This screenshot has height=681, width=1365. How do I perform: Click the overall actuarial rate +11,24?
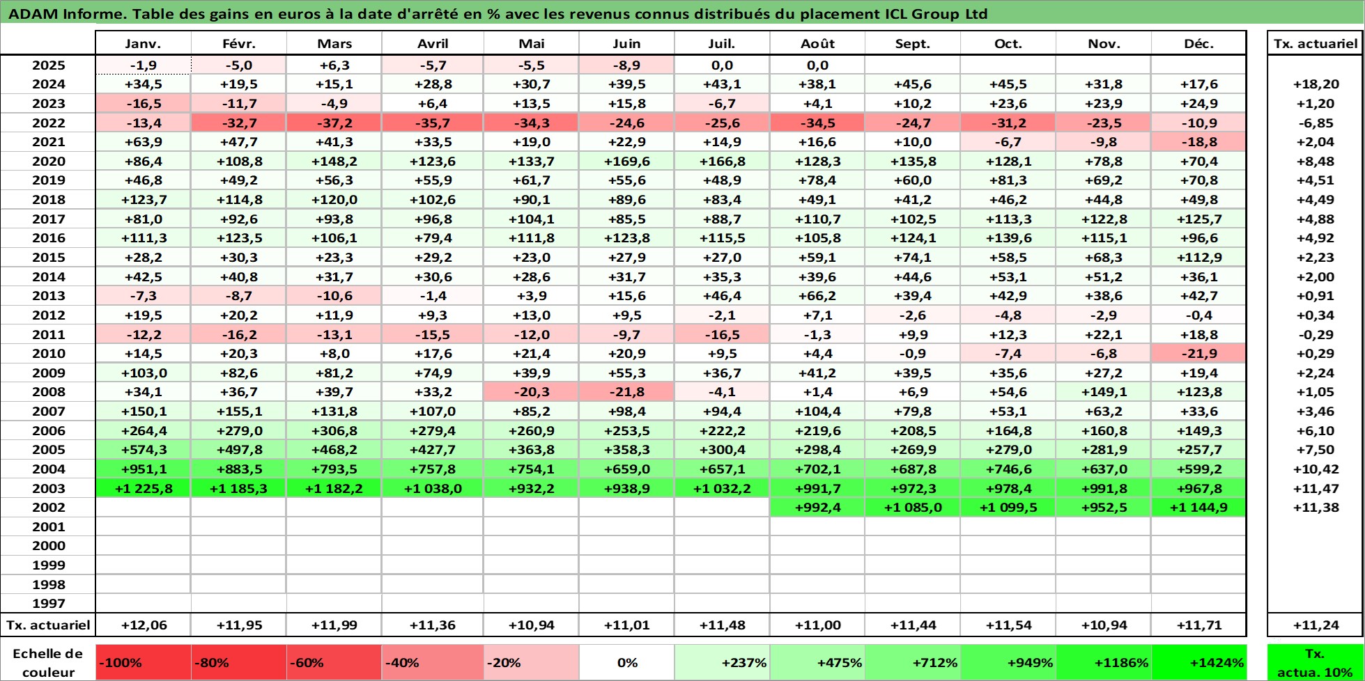pyautogui.click(x=1316, y=625)
